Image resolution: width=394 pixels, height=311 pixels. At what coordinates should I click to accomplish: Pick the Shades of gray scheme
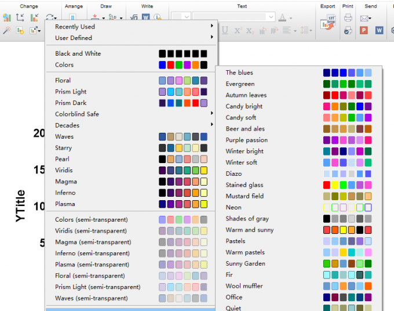[x=299, y=219]
